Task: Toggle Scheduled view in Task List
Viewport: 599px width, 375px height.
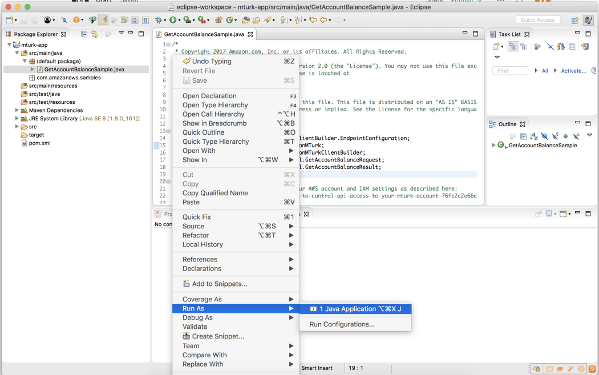Action: [524, 47]
